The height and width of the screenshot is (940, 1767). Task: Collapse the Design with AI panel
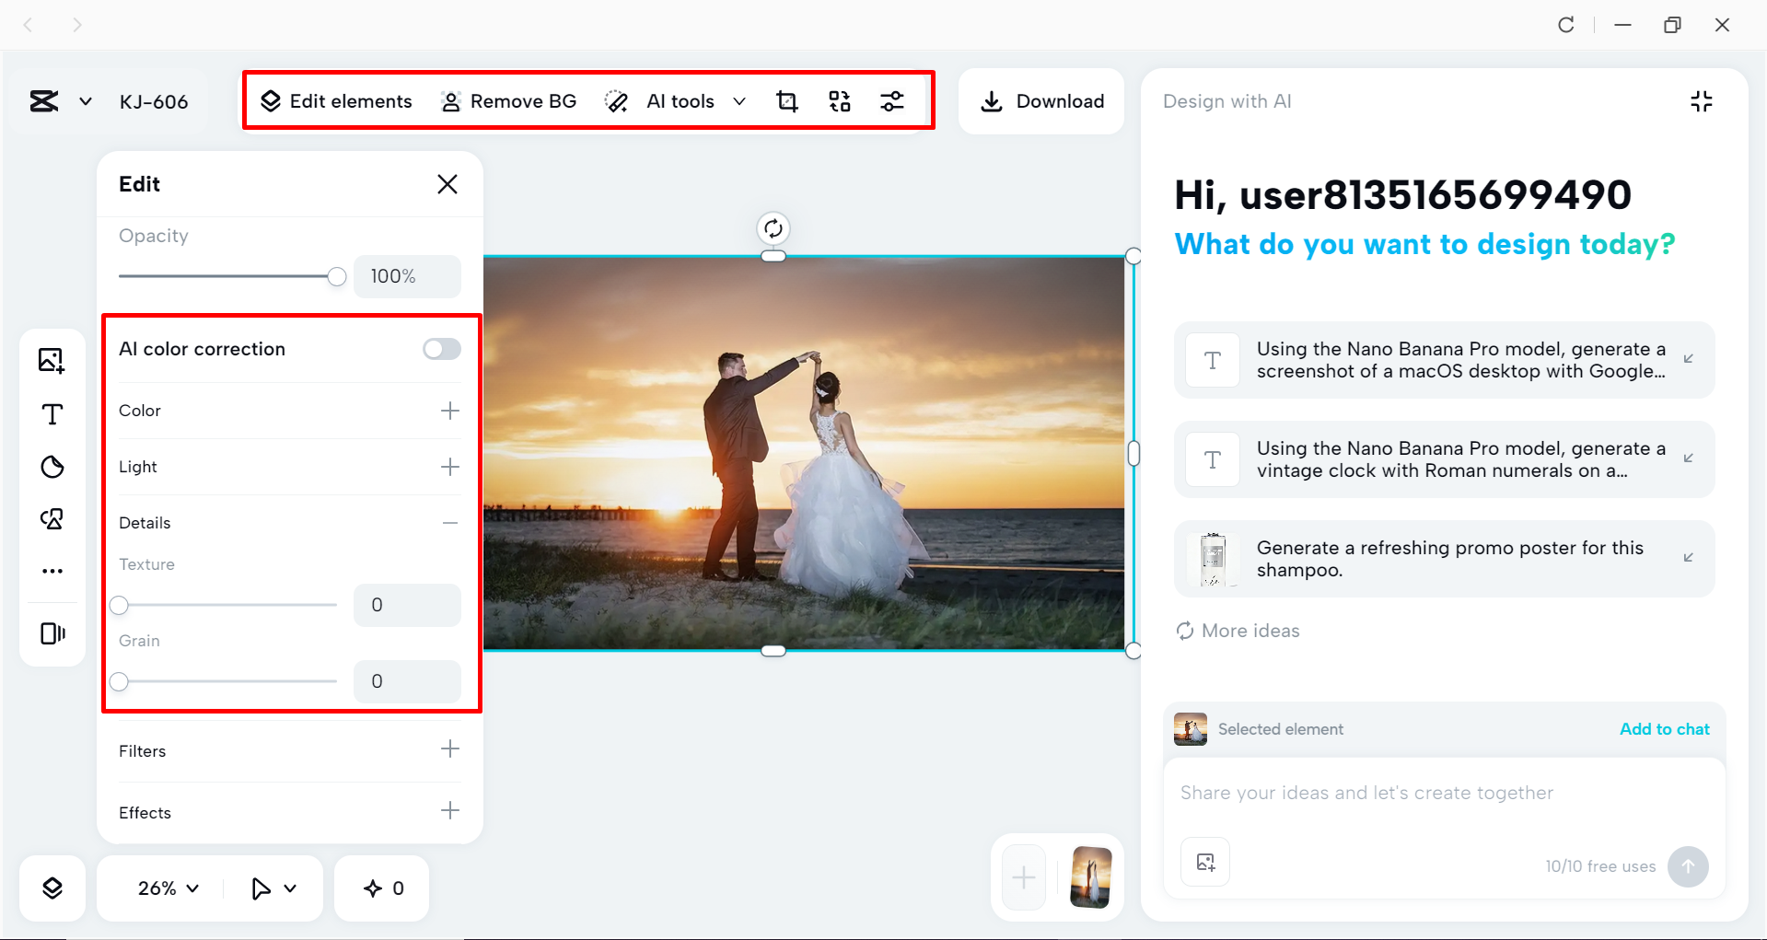click(x=1701, y=101)
